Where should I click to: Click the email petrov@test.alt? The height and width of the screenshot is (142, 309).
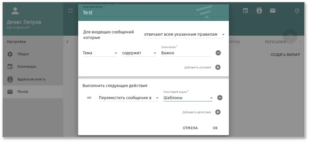[18, 27]
